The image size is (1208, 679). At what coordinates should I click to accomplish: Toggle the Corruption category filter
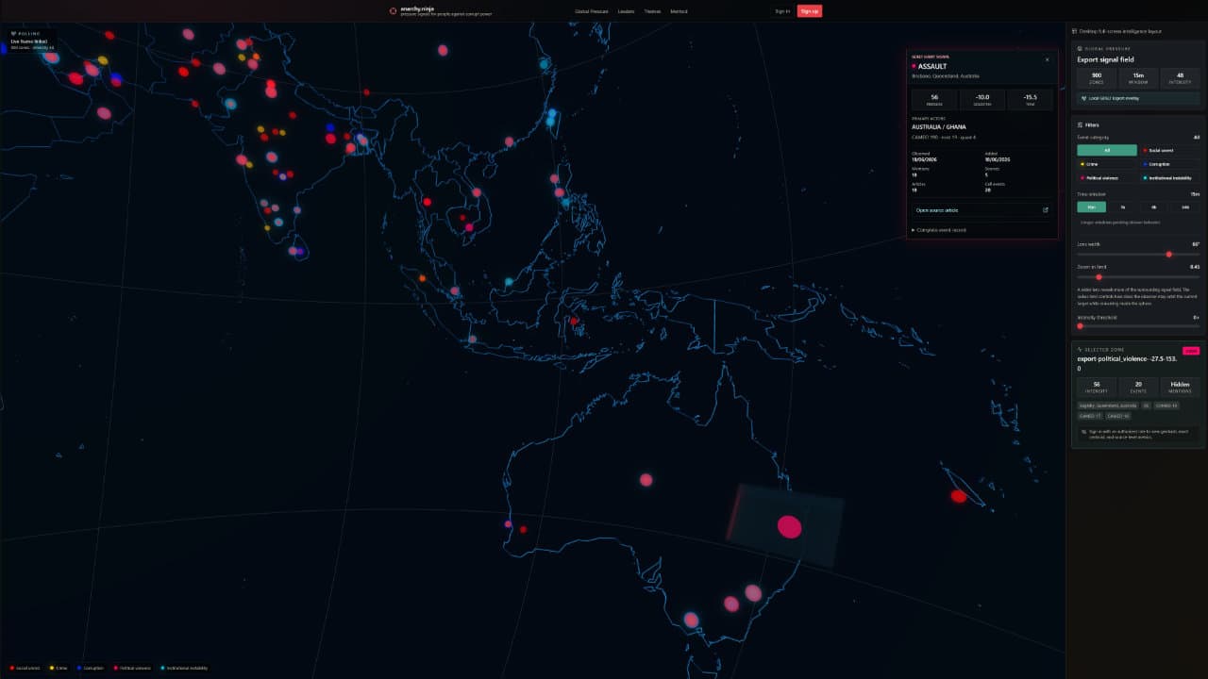pos(1169,164)
